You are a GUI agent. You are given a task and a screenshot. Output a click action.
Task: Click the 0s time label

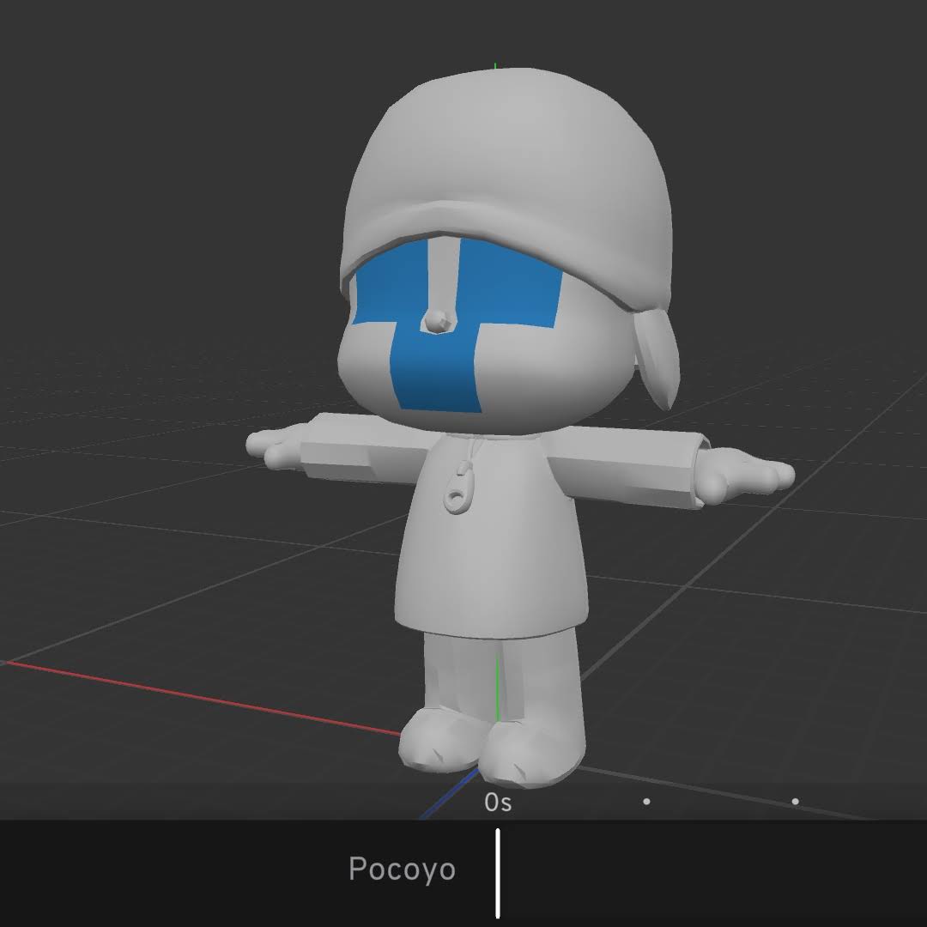pyautogui.click(x=498, y=803)
